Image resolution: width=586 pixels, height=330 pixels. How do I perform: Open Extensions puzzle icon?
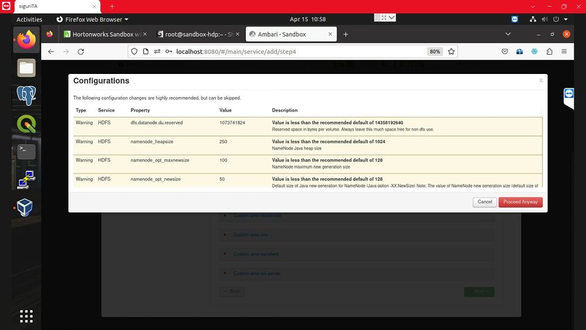550,52
